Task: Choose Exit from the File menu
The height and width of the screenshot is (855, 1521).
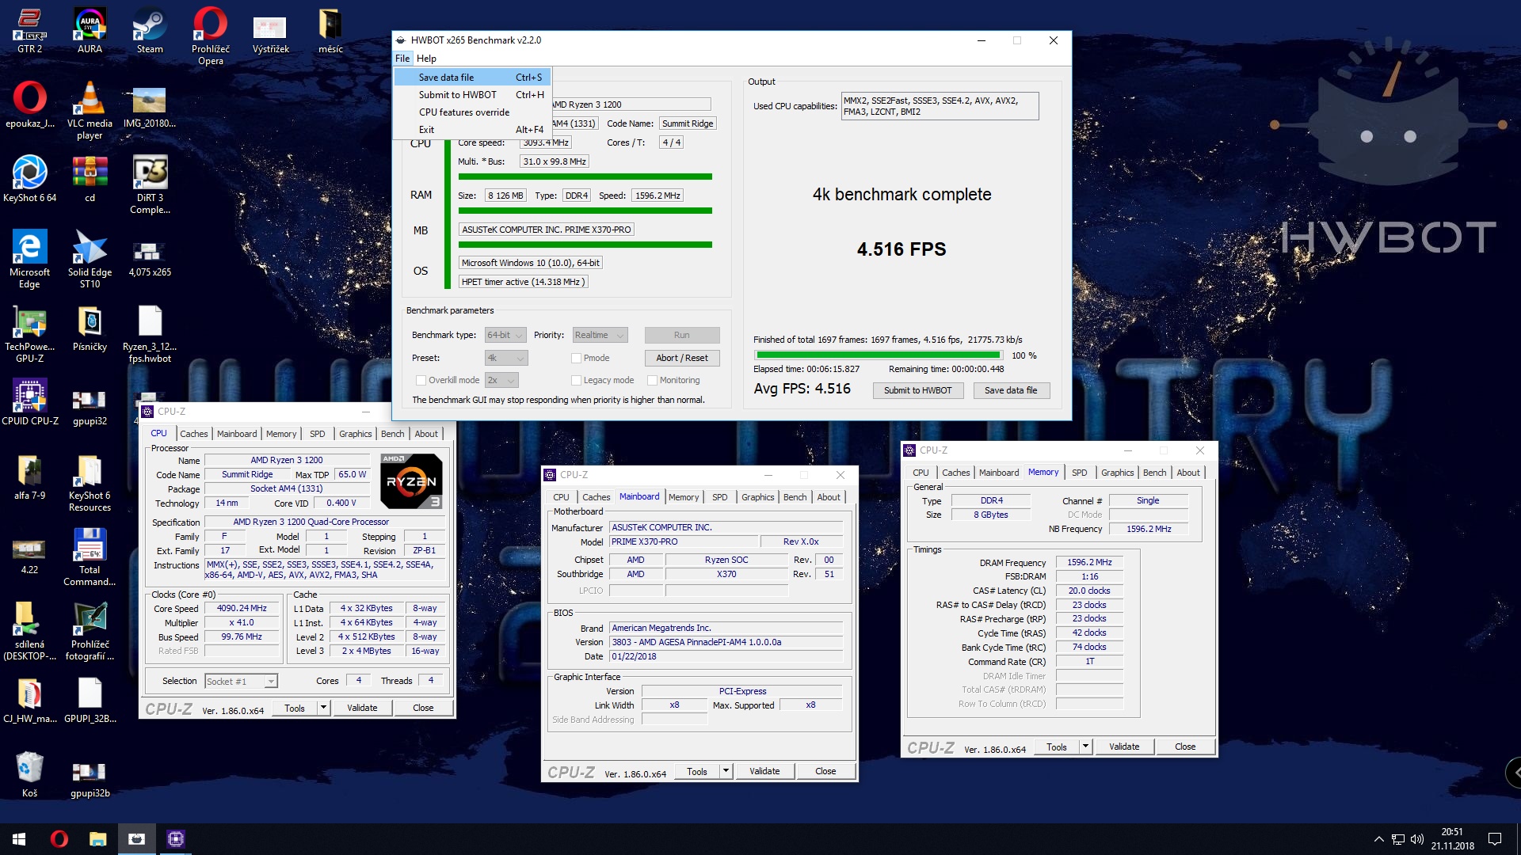Action: click(x=473, y=129)
